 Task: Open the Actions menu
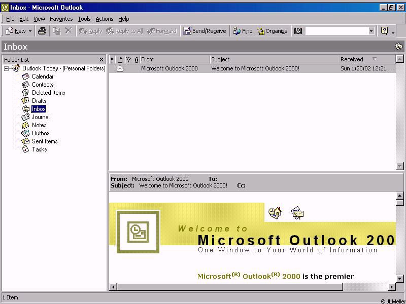tap(105, 19)
